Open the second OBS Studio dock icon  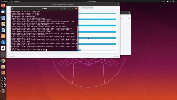3,85
